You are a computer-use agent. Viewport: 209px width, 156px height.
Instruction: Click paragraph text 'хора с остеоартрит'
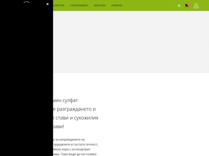[76, 149]
